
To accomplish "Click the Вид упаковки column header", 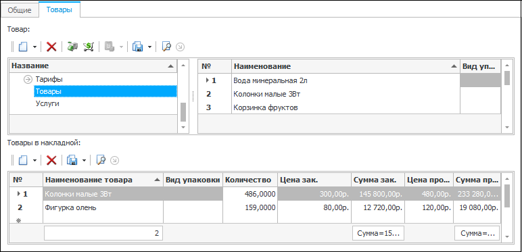I will click(x=193, y=180).
